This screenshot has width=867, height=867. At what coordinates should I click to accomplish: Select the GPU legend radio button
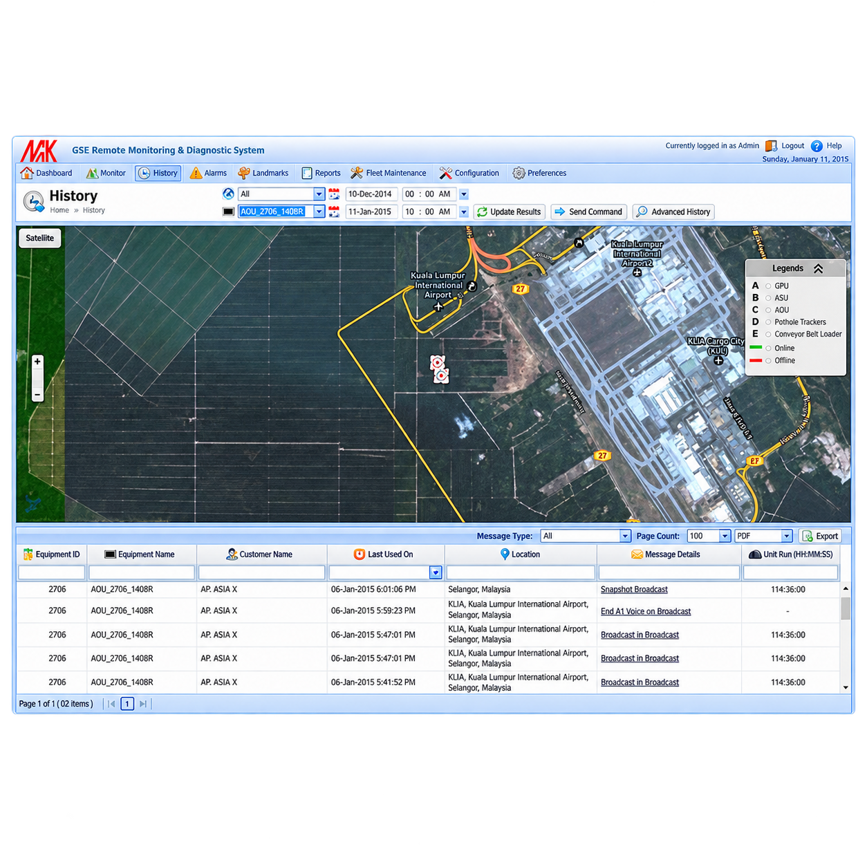tap(768, 286)
